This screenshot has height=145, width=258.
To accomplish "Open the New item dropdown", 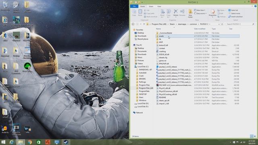I will (x=200, y=10).
